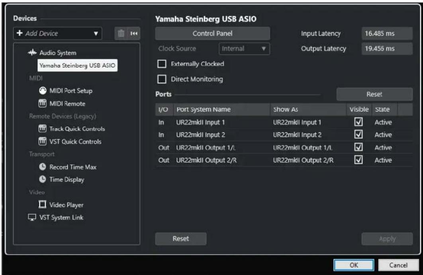The image size is (423, 275).
Task: Click Show As name UR22mkII Output 1/L
Action: tap(303, 148)
